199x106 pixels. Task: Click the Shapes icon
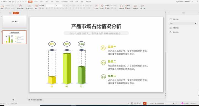tap(102, 6)
